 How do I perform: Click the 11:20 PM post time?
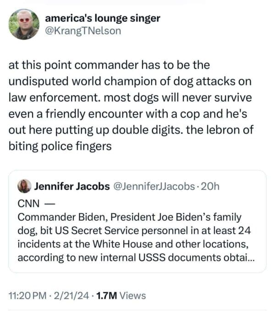click(28, 296)
